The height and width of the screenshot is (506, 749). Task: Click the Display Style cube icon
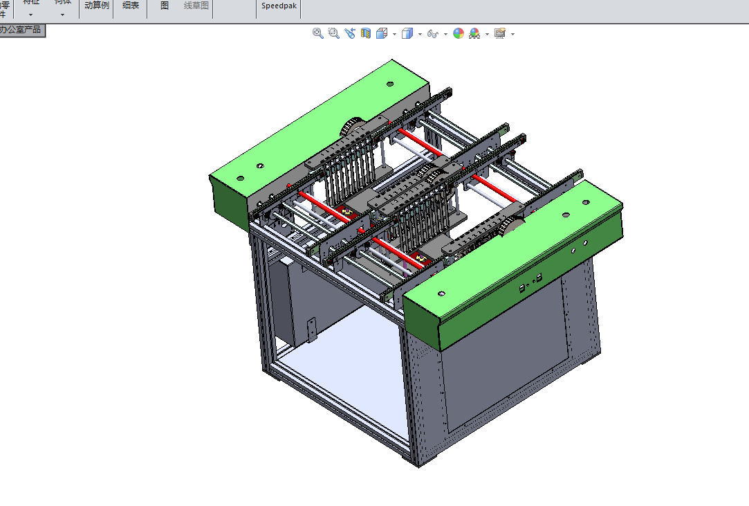point(407,33)
